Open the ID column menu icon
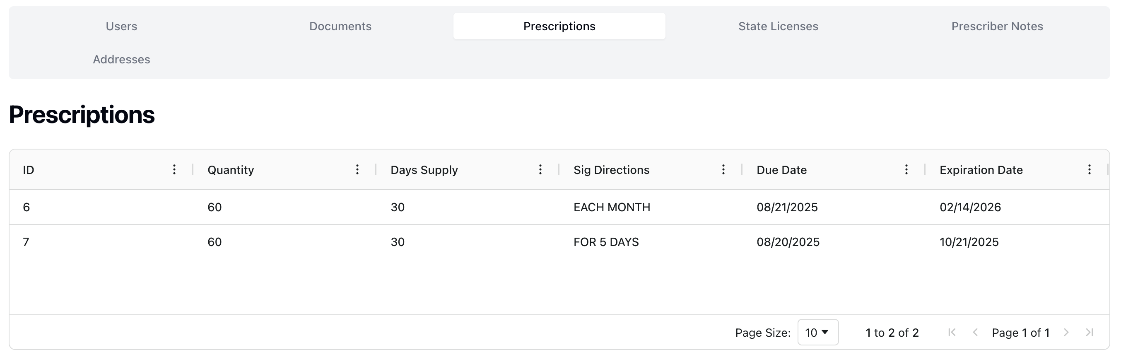 [x=174, y=170]
